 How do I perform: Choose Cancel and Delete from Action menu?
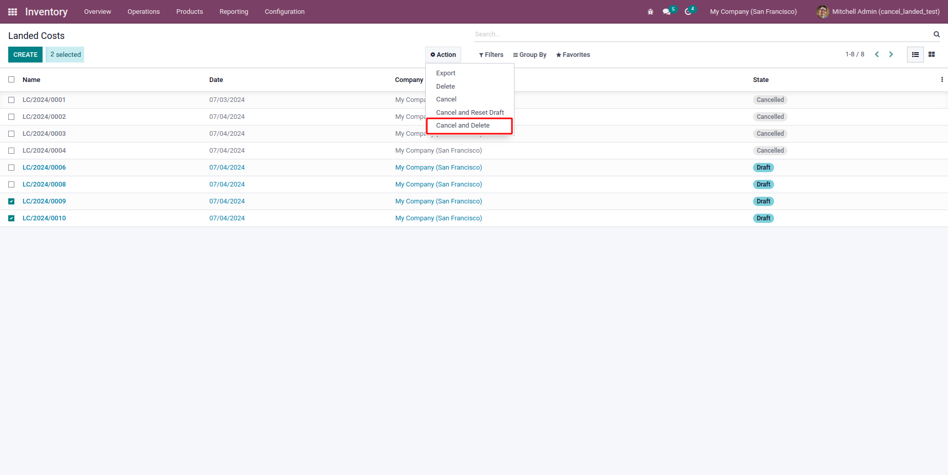click(x=463, y=126)
